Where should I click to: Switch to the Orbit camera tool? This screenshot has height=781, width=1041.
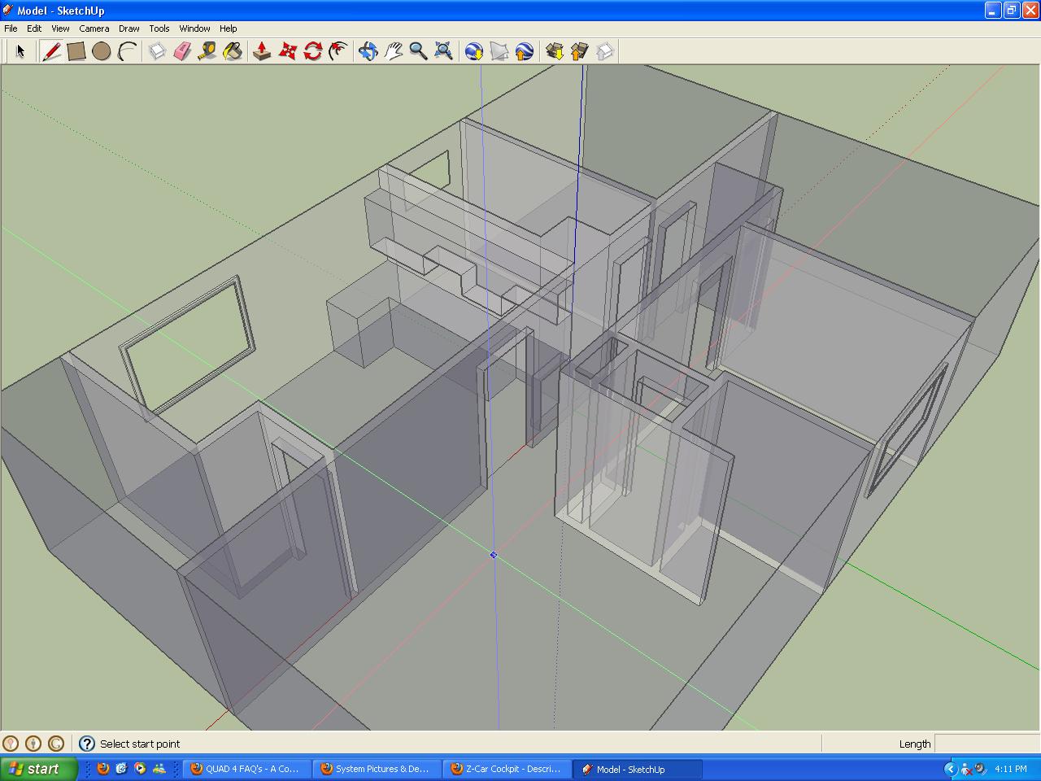(x=368, y=51)
